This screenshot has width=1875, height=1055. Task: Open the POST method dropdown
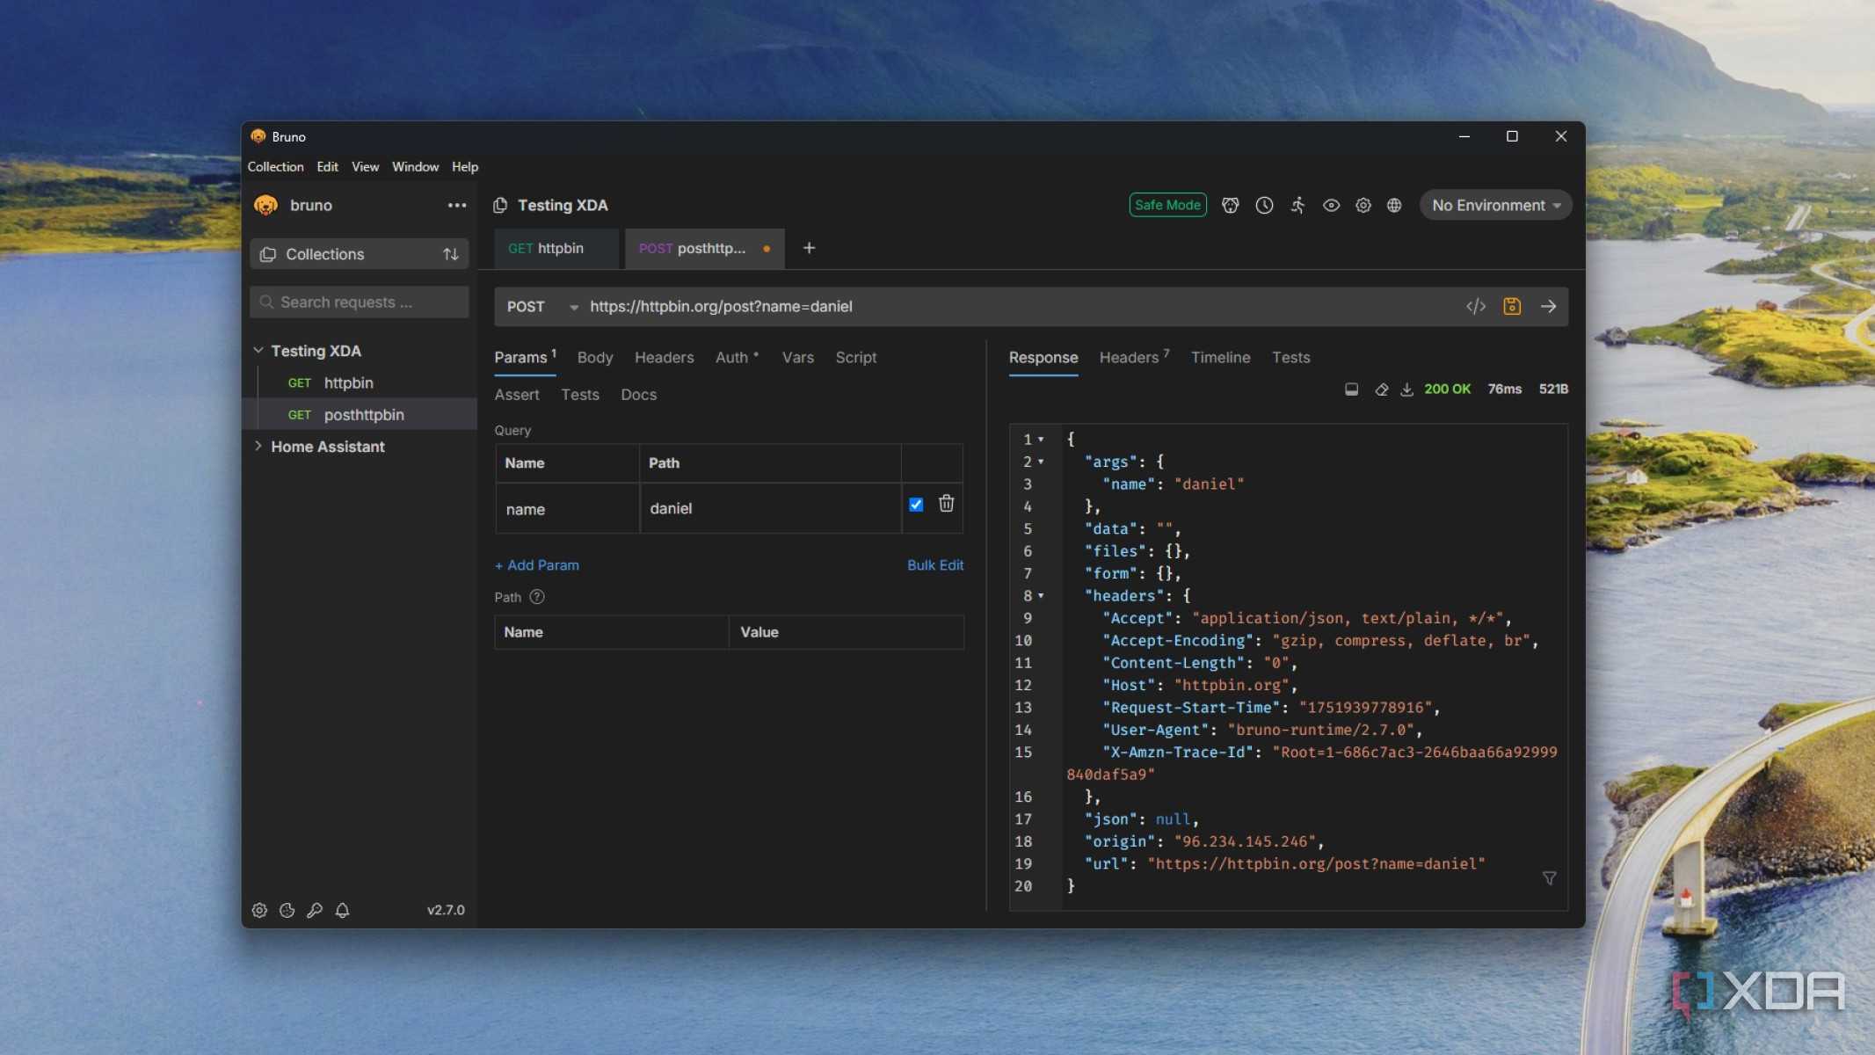[541, 306]
